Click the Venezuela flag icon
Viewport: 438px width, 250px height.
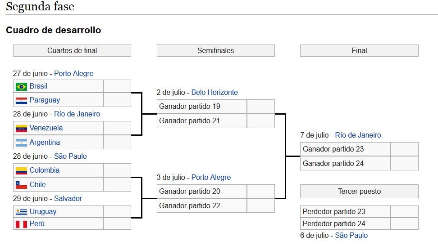point(21,128)
